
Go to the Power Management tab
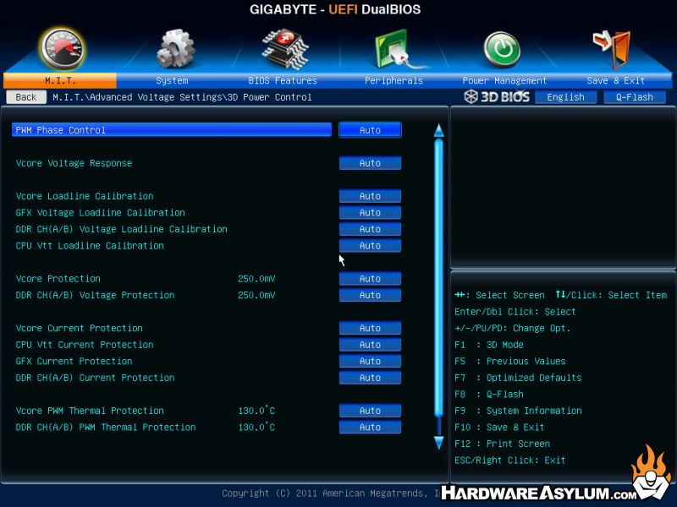click(504, 80)
